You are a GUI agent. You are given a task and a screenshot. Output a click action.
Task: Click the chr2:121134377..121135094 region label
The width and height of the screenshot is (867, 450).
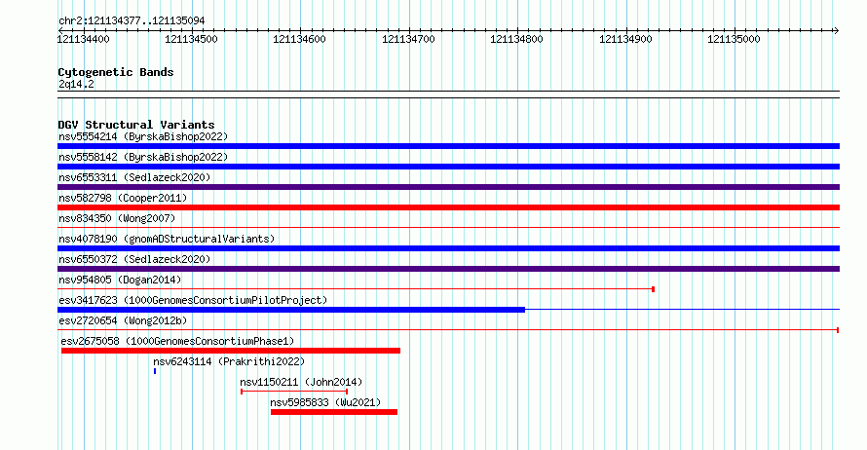(132, 20)
